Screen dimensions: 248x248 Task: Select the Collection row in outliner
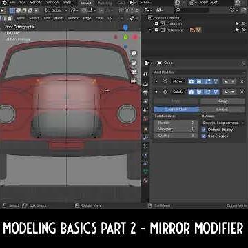tap(174, 24)
